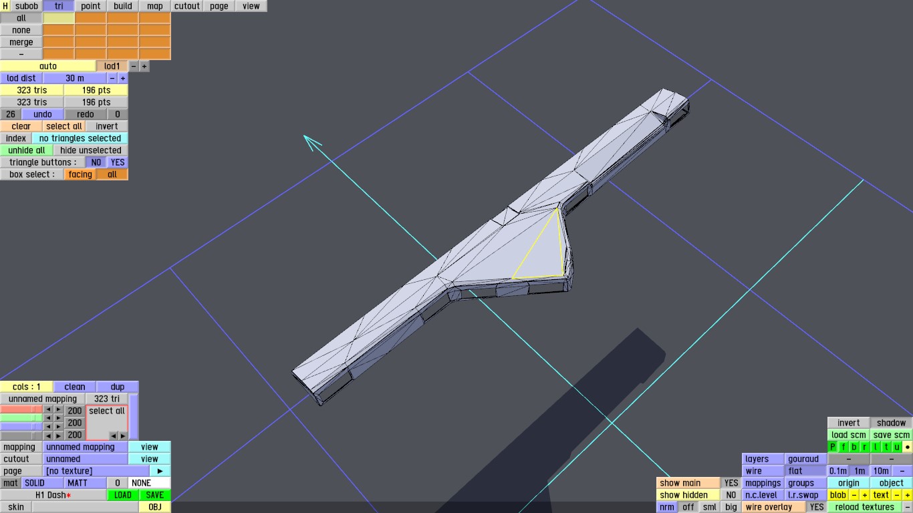Set box select mode to facing
Image resolution: width=913 pixels, height=513 pixels.
tap(80, 174)
